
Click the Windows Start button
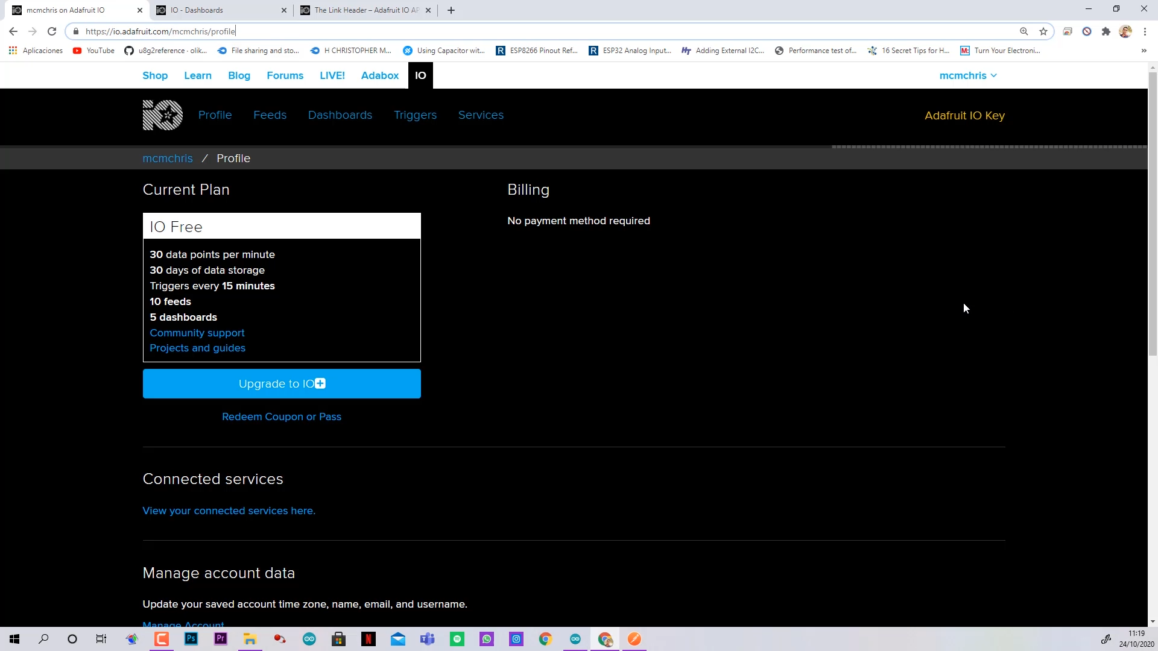(14, 639)
